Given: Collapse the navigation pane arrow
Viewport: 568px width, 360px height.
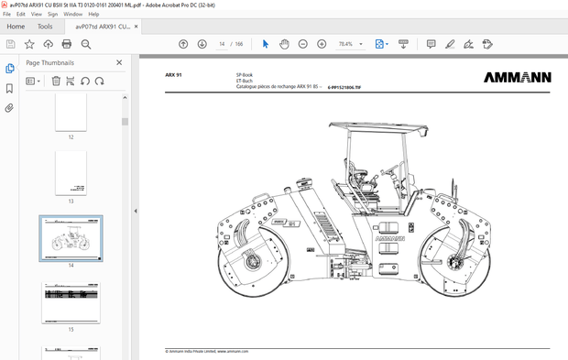Looking at the screenshot, I should pos(136,211).
